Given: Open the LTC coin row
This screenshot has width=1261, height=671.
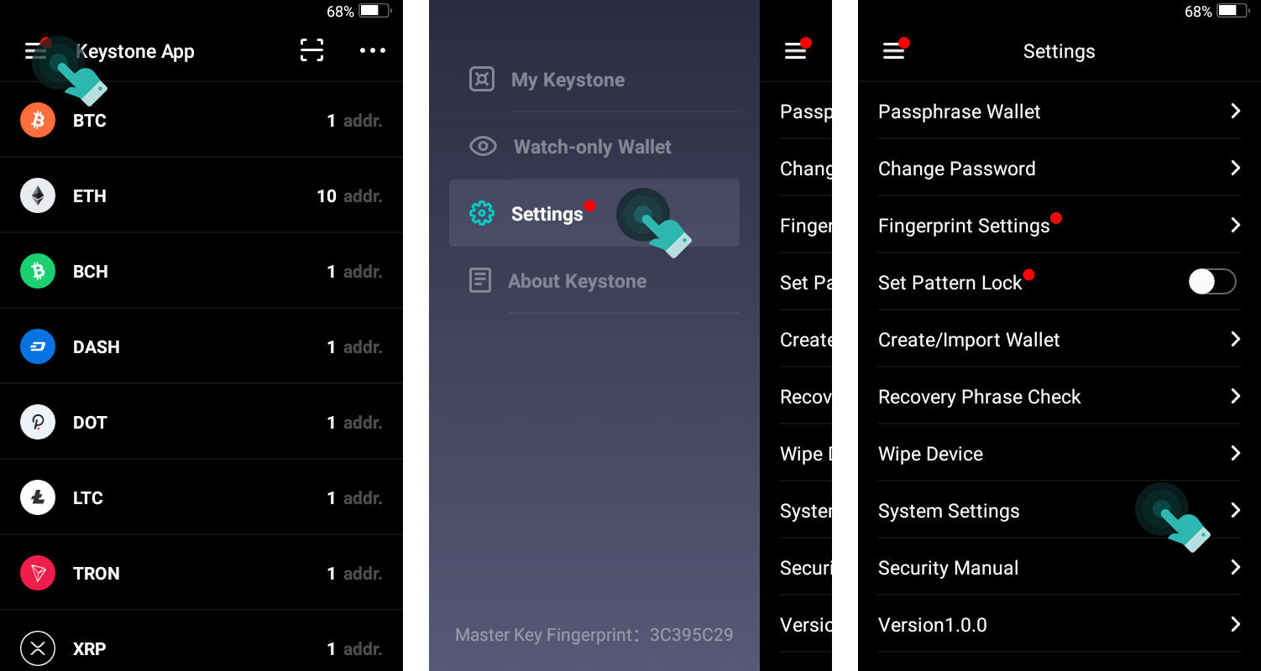Looking at the screenshot, I should point(201,497).
